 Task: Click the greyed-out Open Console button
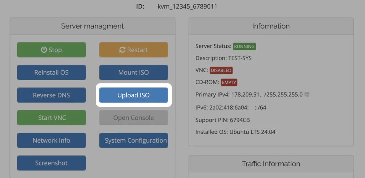click(133, 118)
